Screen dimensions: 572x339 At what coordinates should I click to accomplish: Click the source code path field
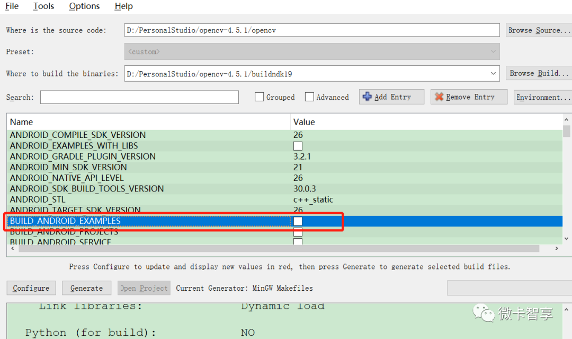[x=312, y=30]
